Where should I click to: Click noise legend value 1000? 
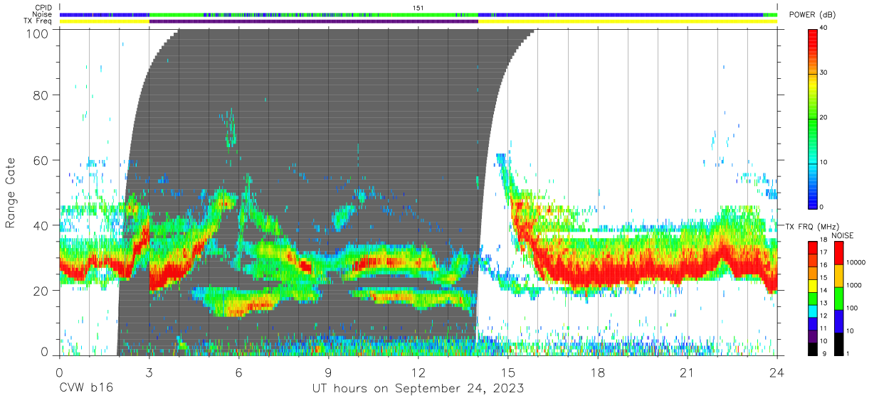click(854, 285)
